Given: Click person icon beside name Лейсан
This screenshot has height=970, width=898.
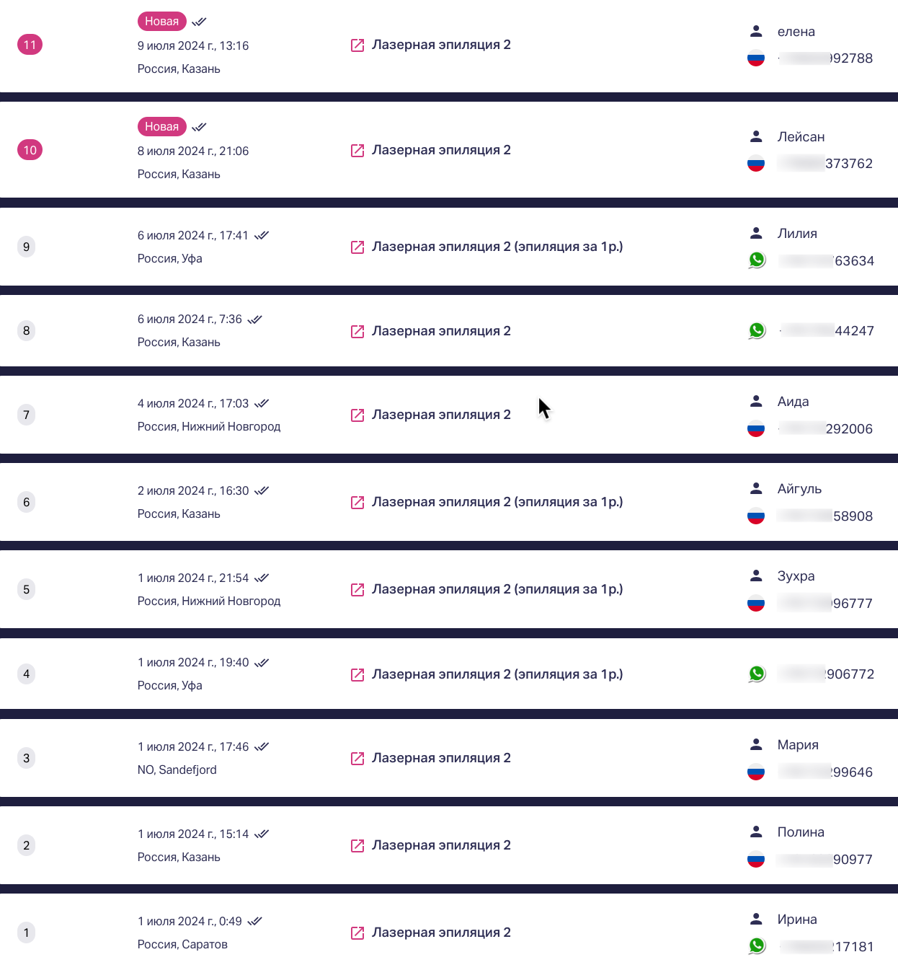Looking at the screenshot, I should (756, 136).
